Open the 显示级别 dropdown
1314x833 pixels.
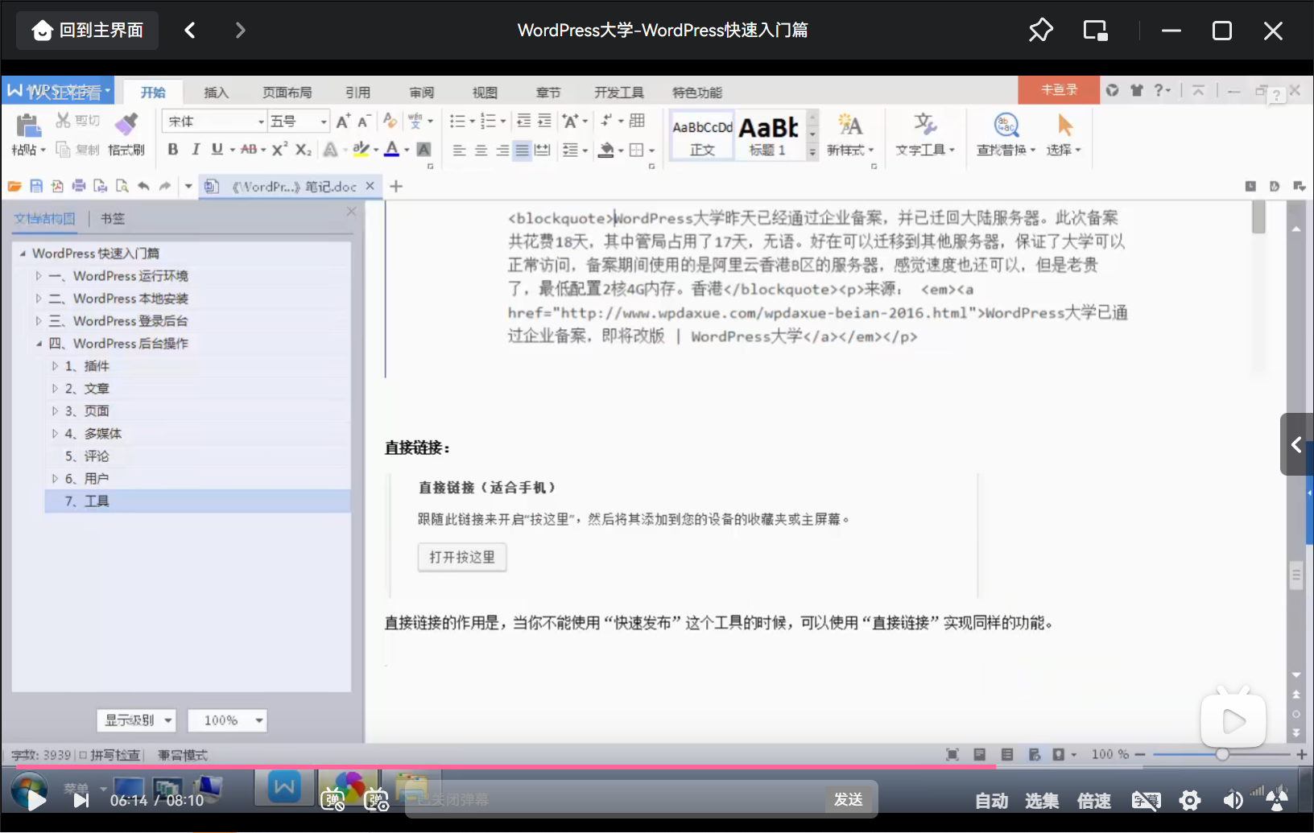tap(136, 720)
